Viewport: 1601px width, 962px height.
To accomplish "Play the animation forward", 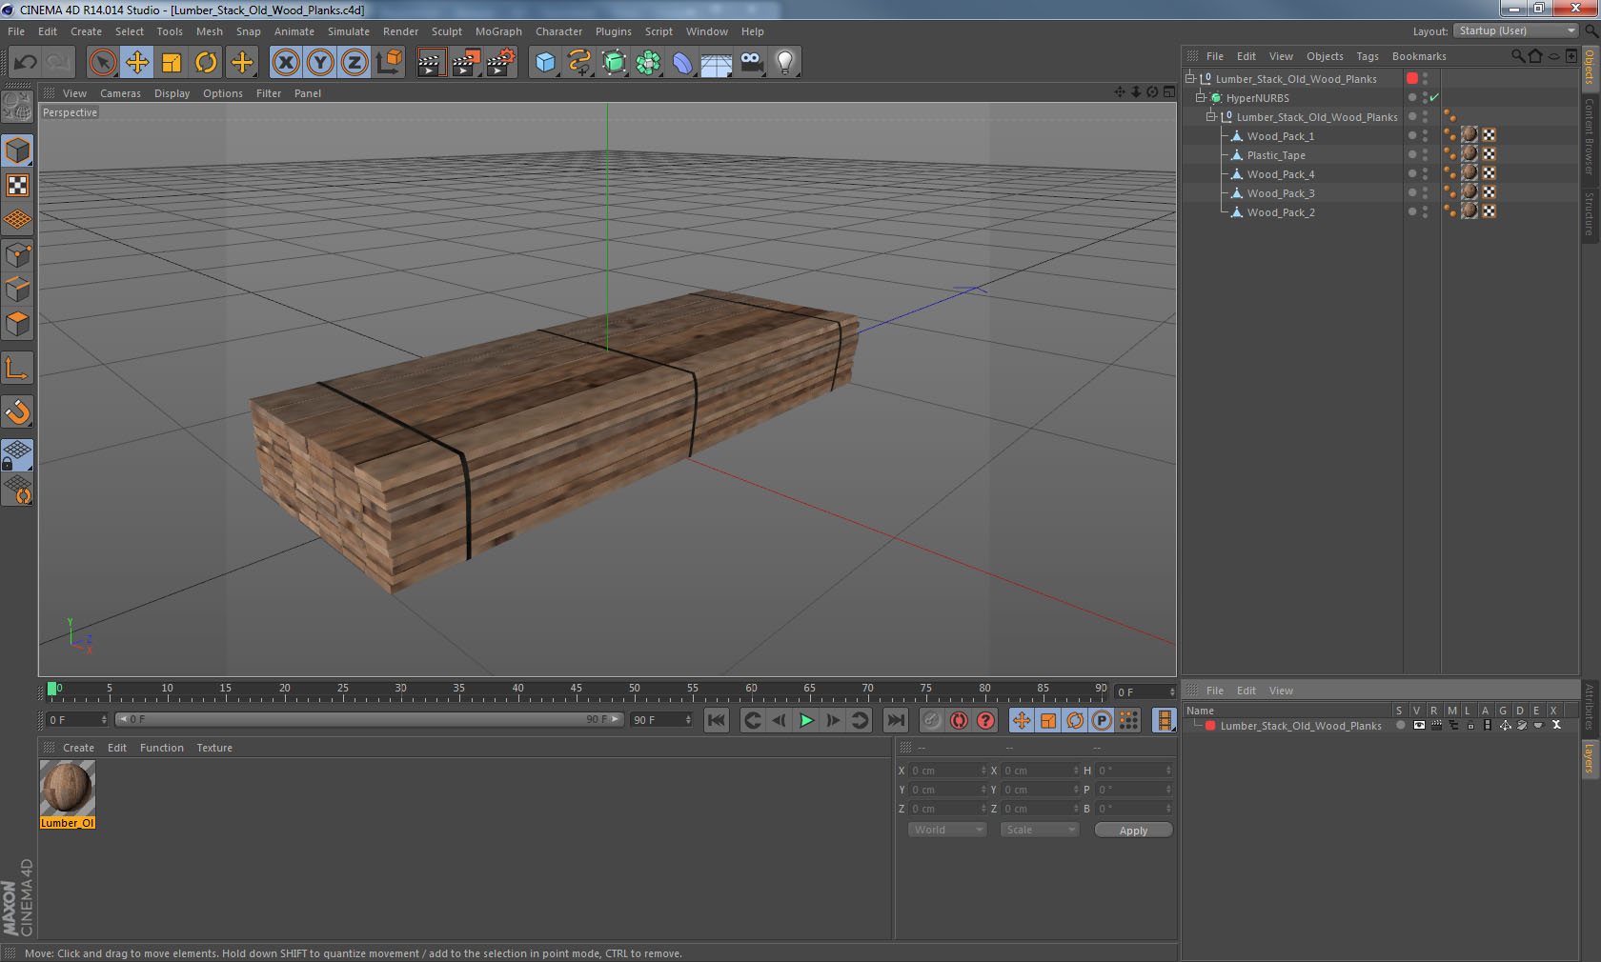I will 806,720.
